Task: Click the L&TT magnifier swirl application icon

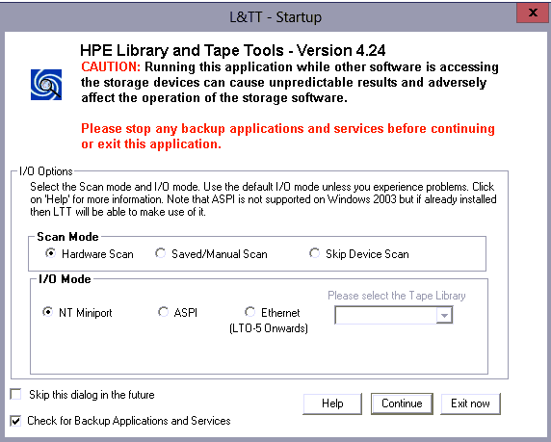Action: click(46, 85)
